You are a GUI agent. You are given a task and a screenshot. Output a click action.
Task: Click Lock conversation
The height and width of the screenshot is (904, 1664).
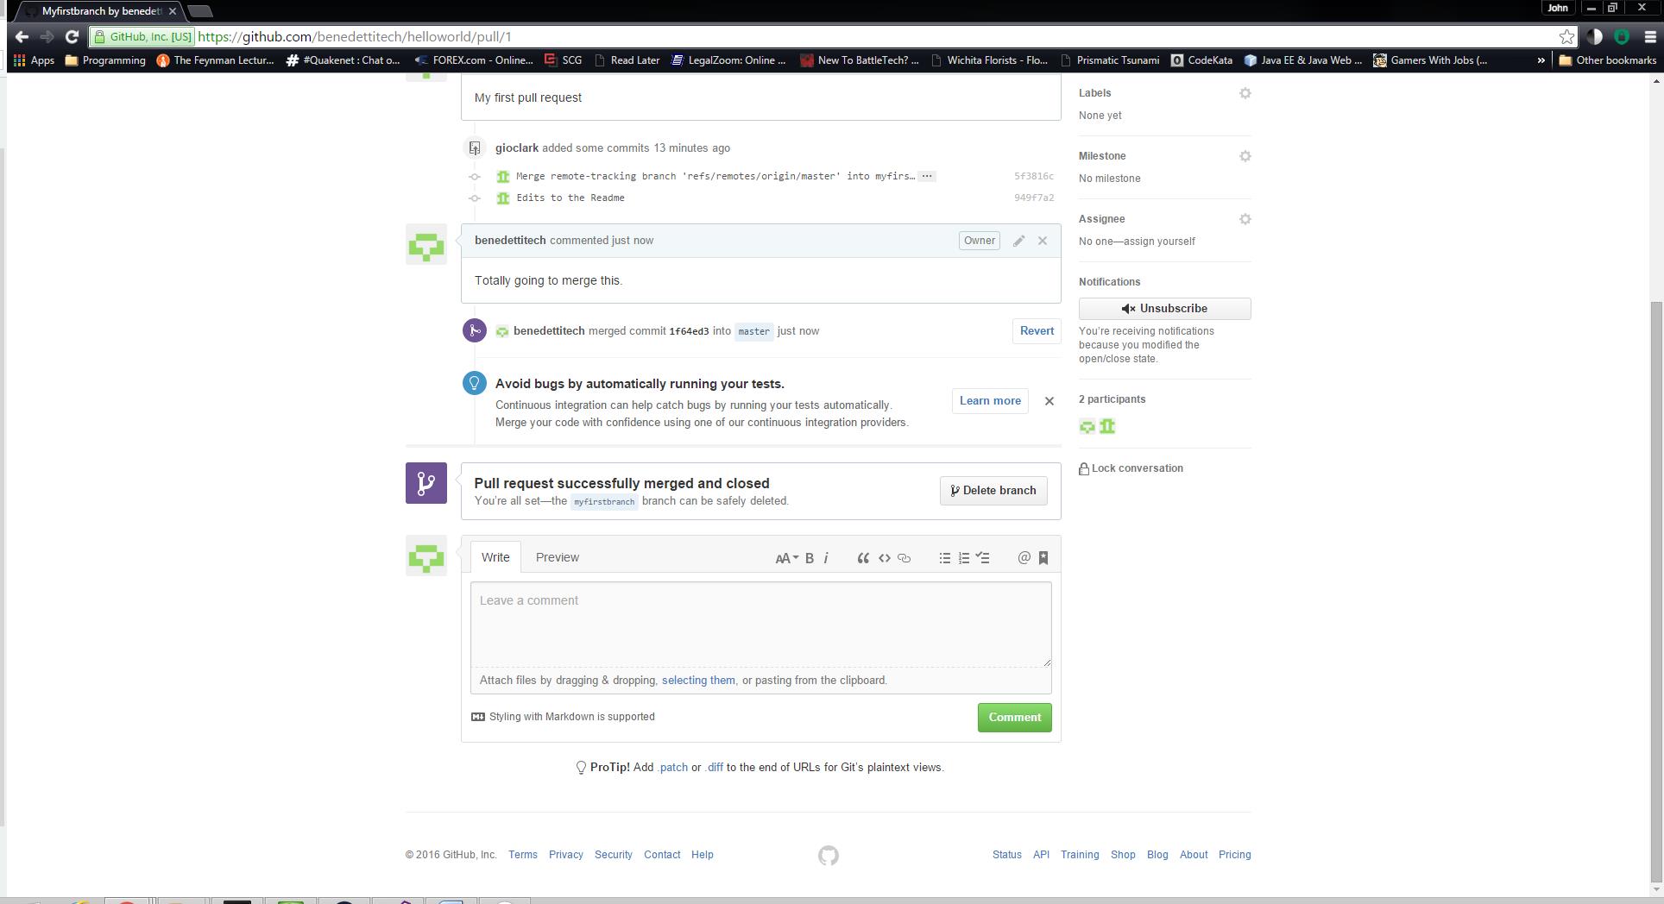(1131, 468)
